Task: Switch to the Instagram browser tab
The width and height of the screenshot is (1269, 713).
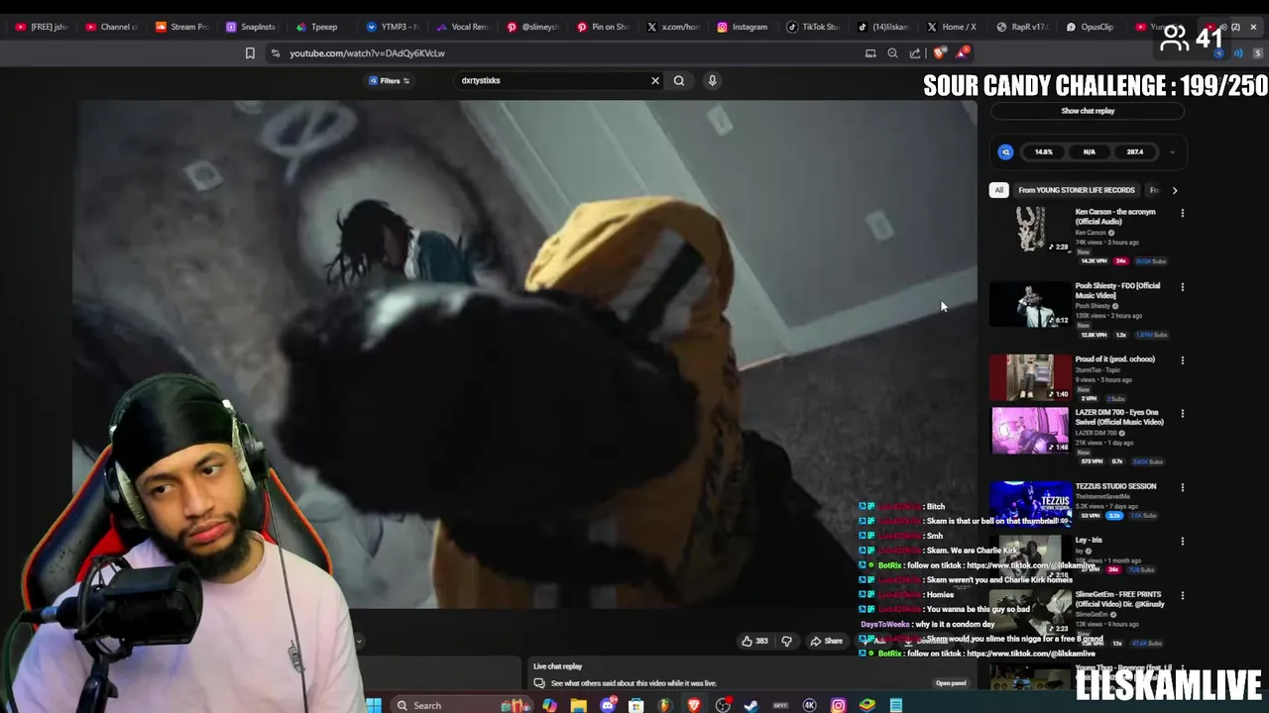Action: 744,27
